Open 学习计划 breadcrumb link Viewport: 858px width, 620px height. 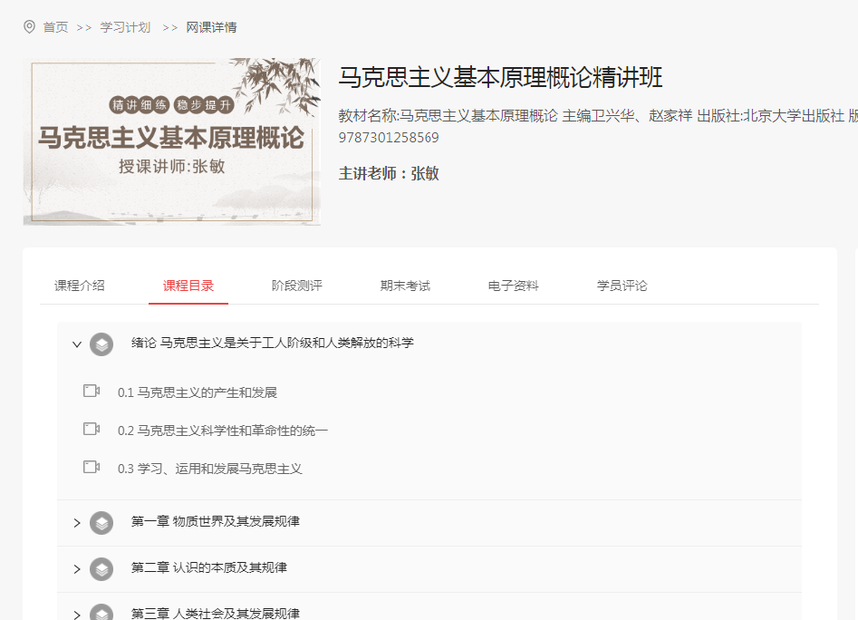click(x=125, y=27)
